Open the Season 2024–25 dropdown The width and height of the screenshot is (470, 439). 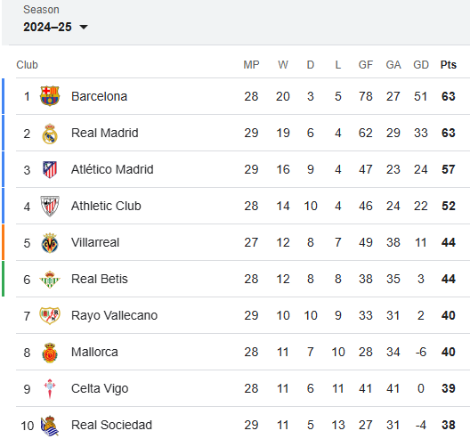point(55,27)
